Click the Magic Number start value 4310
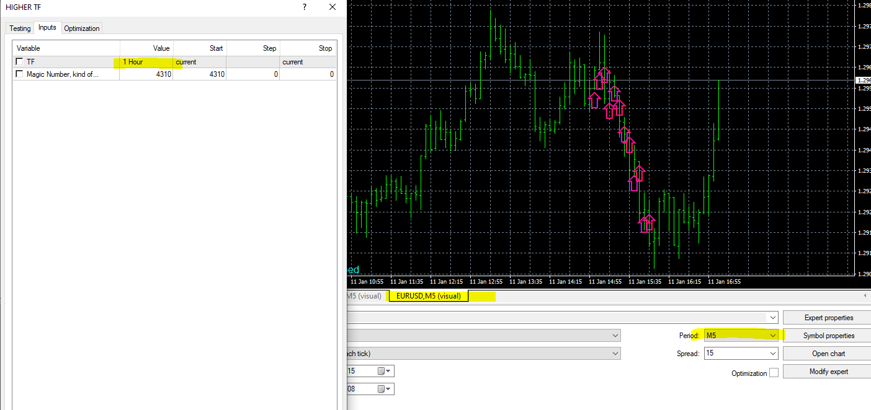This screenshot has height=410, width=871. [x=200, y=74]
